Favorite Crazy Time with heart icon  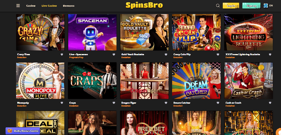coord(62,55)
